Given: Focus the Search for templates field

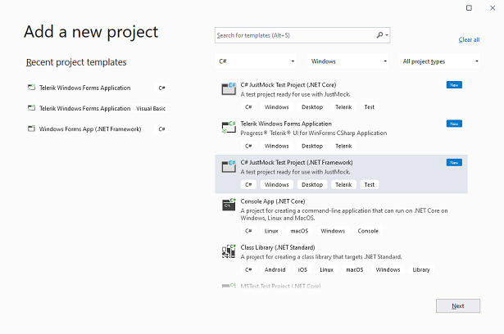Looking at the screenshot, I should [x=295, y=35].
